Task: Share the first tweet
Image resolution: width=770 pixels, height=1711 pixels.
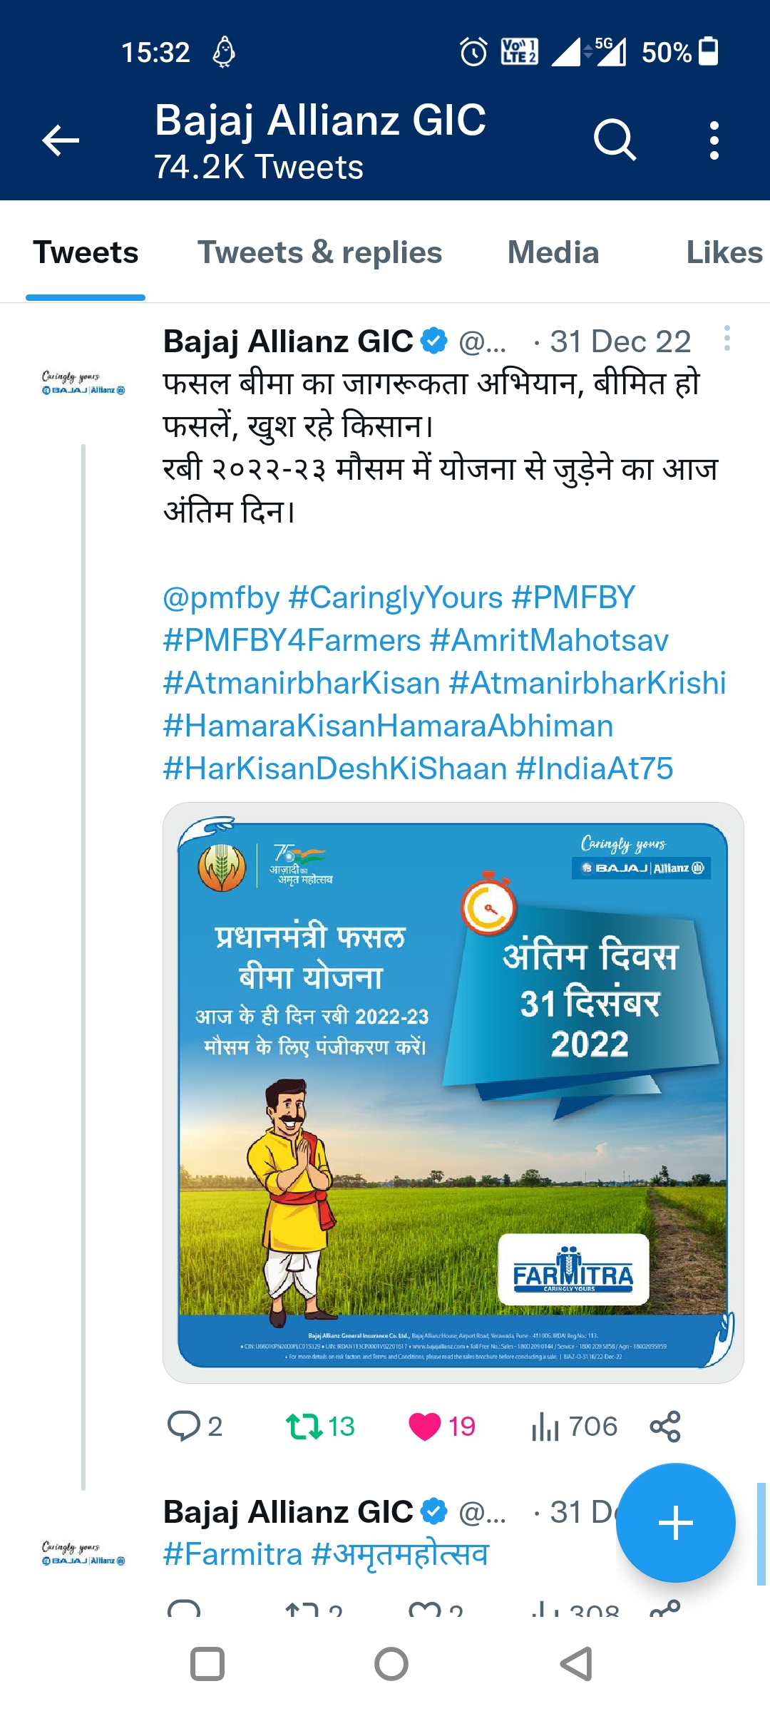Action: point(665,1427)
